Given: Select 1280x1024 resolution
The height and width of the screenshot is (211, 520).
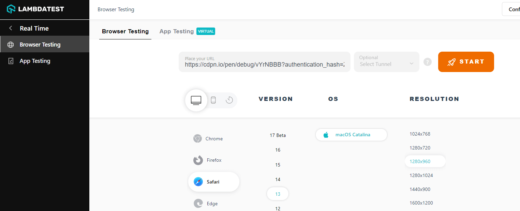Looking at the screenshot, I should pyautogui.click(x=421, y=175).
